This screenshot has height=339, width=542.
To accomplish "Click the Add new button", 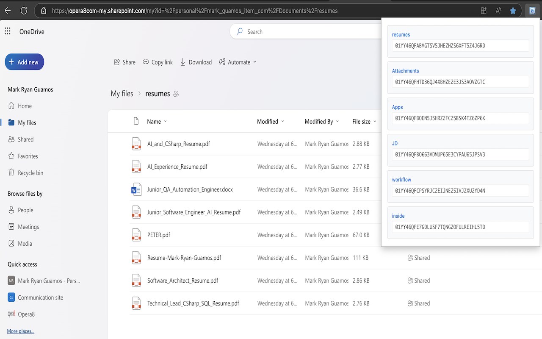I will pyautogui.click(x=25, y=62).
